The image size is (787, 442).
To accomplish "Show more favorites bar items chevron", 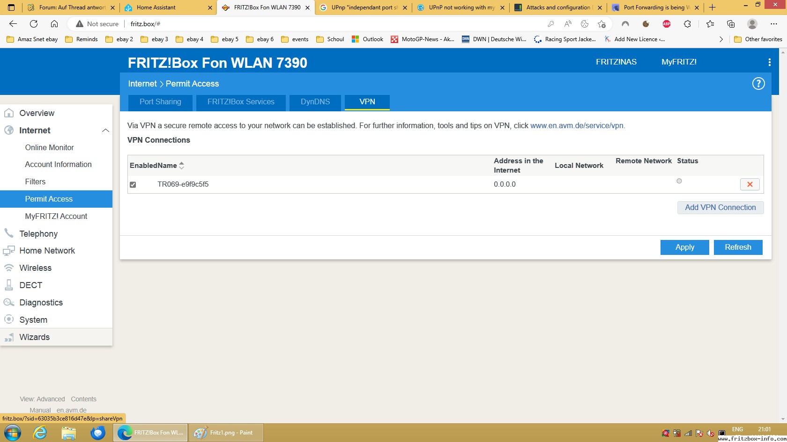I will [721, 39].
